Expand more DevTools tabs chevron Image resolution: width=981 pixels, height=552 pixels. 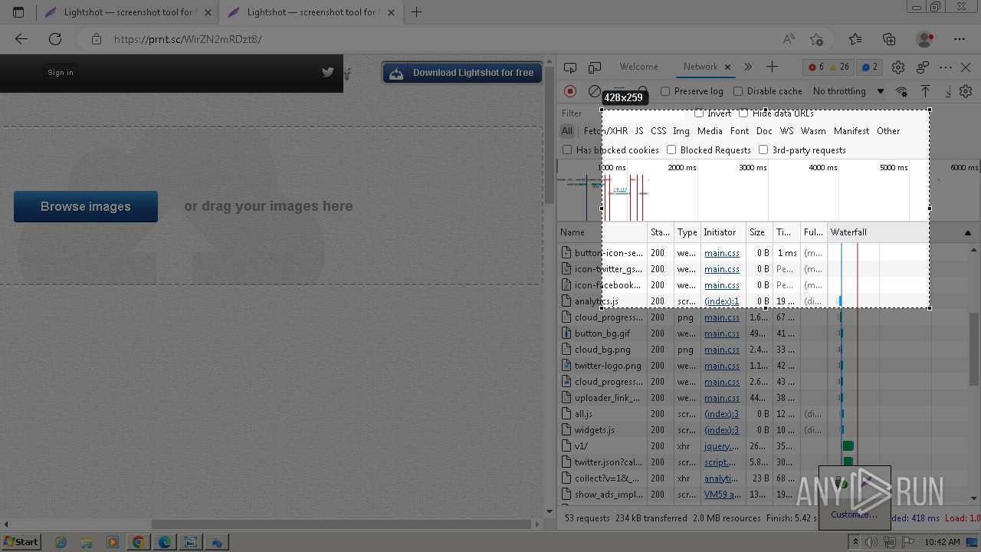tap(748, 67)
